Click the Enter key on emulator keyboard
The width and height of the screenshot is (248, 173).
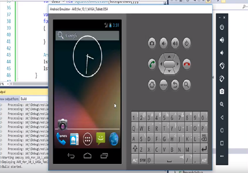coord(204,149)
